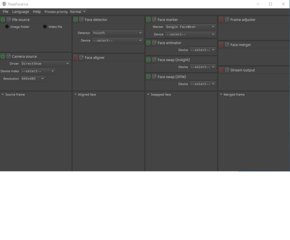Enable the Stream output power button
The image size is (290, 240).
[221, 70]
